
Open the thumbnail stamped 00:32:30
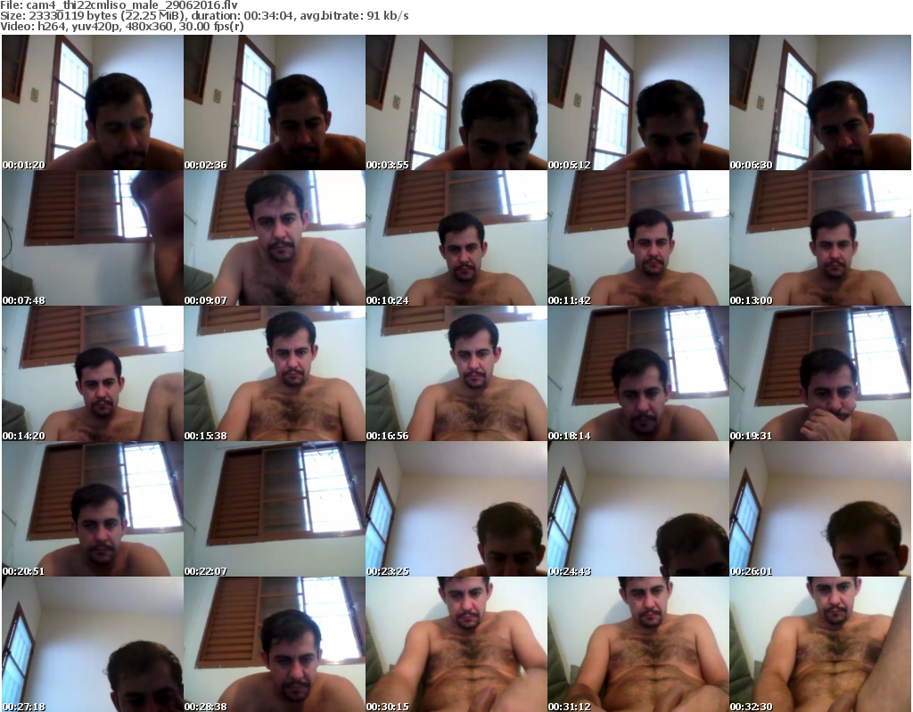tap(820, 644)
